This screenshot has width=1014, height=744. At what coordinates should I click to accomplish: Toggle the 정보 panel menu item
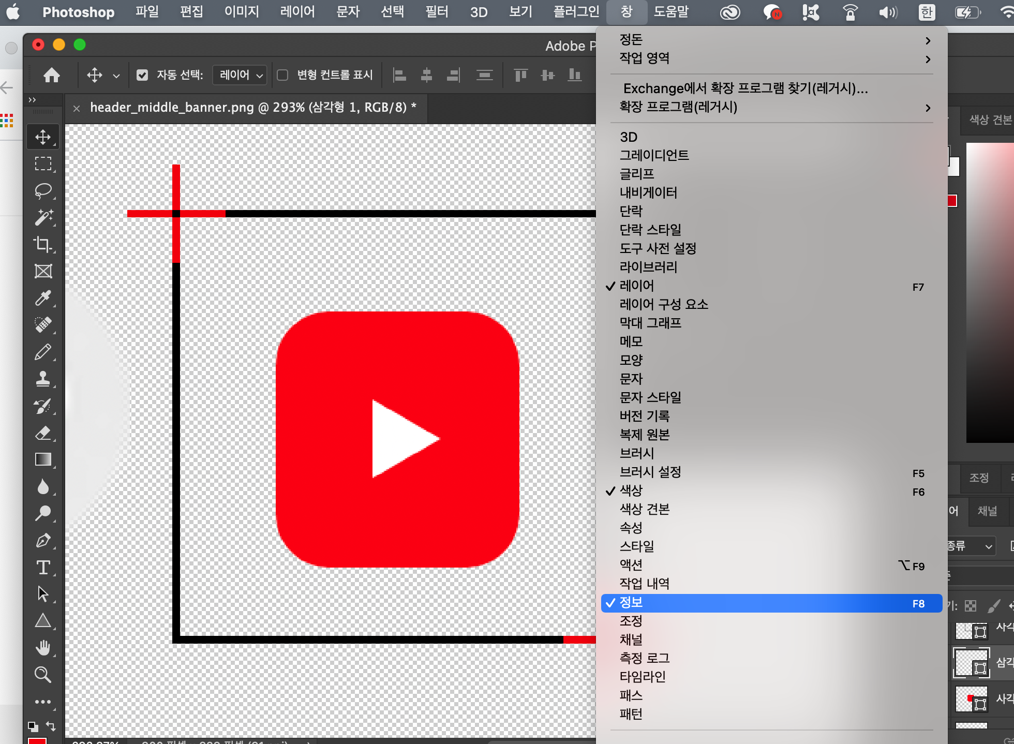771,603
